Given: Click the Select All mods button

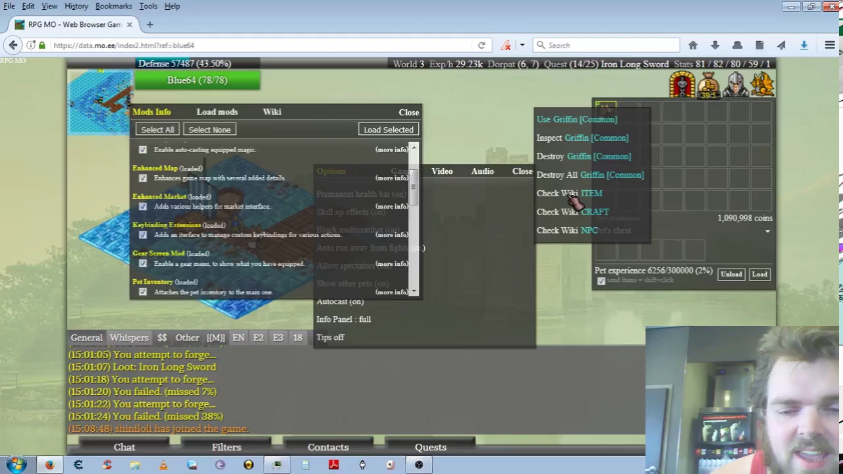Looking at the screenshot, I should click(157, 130).
